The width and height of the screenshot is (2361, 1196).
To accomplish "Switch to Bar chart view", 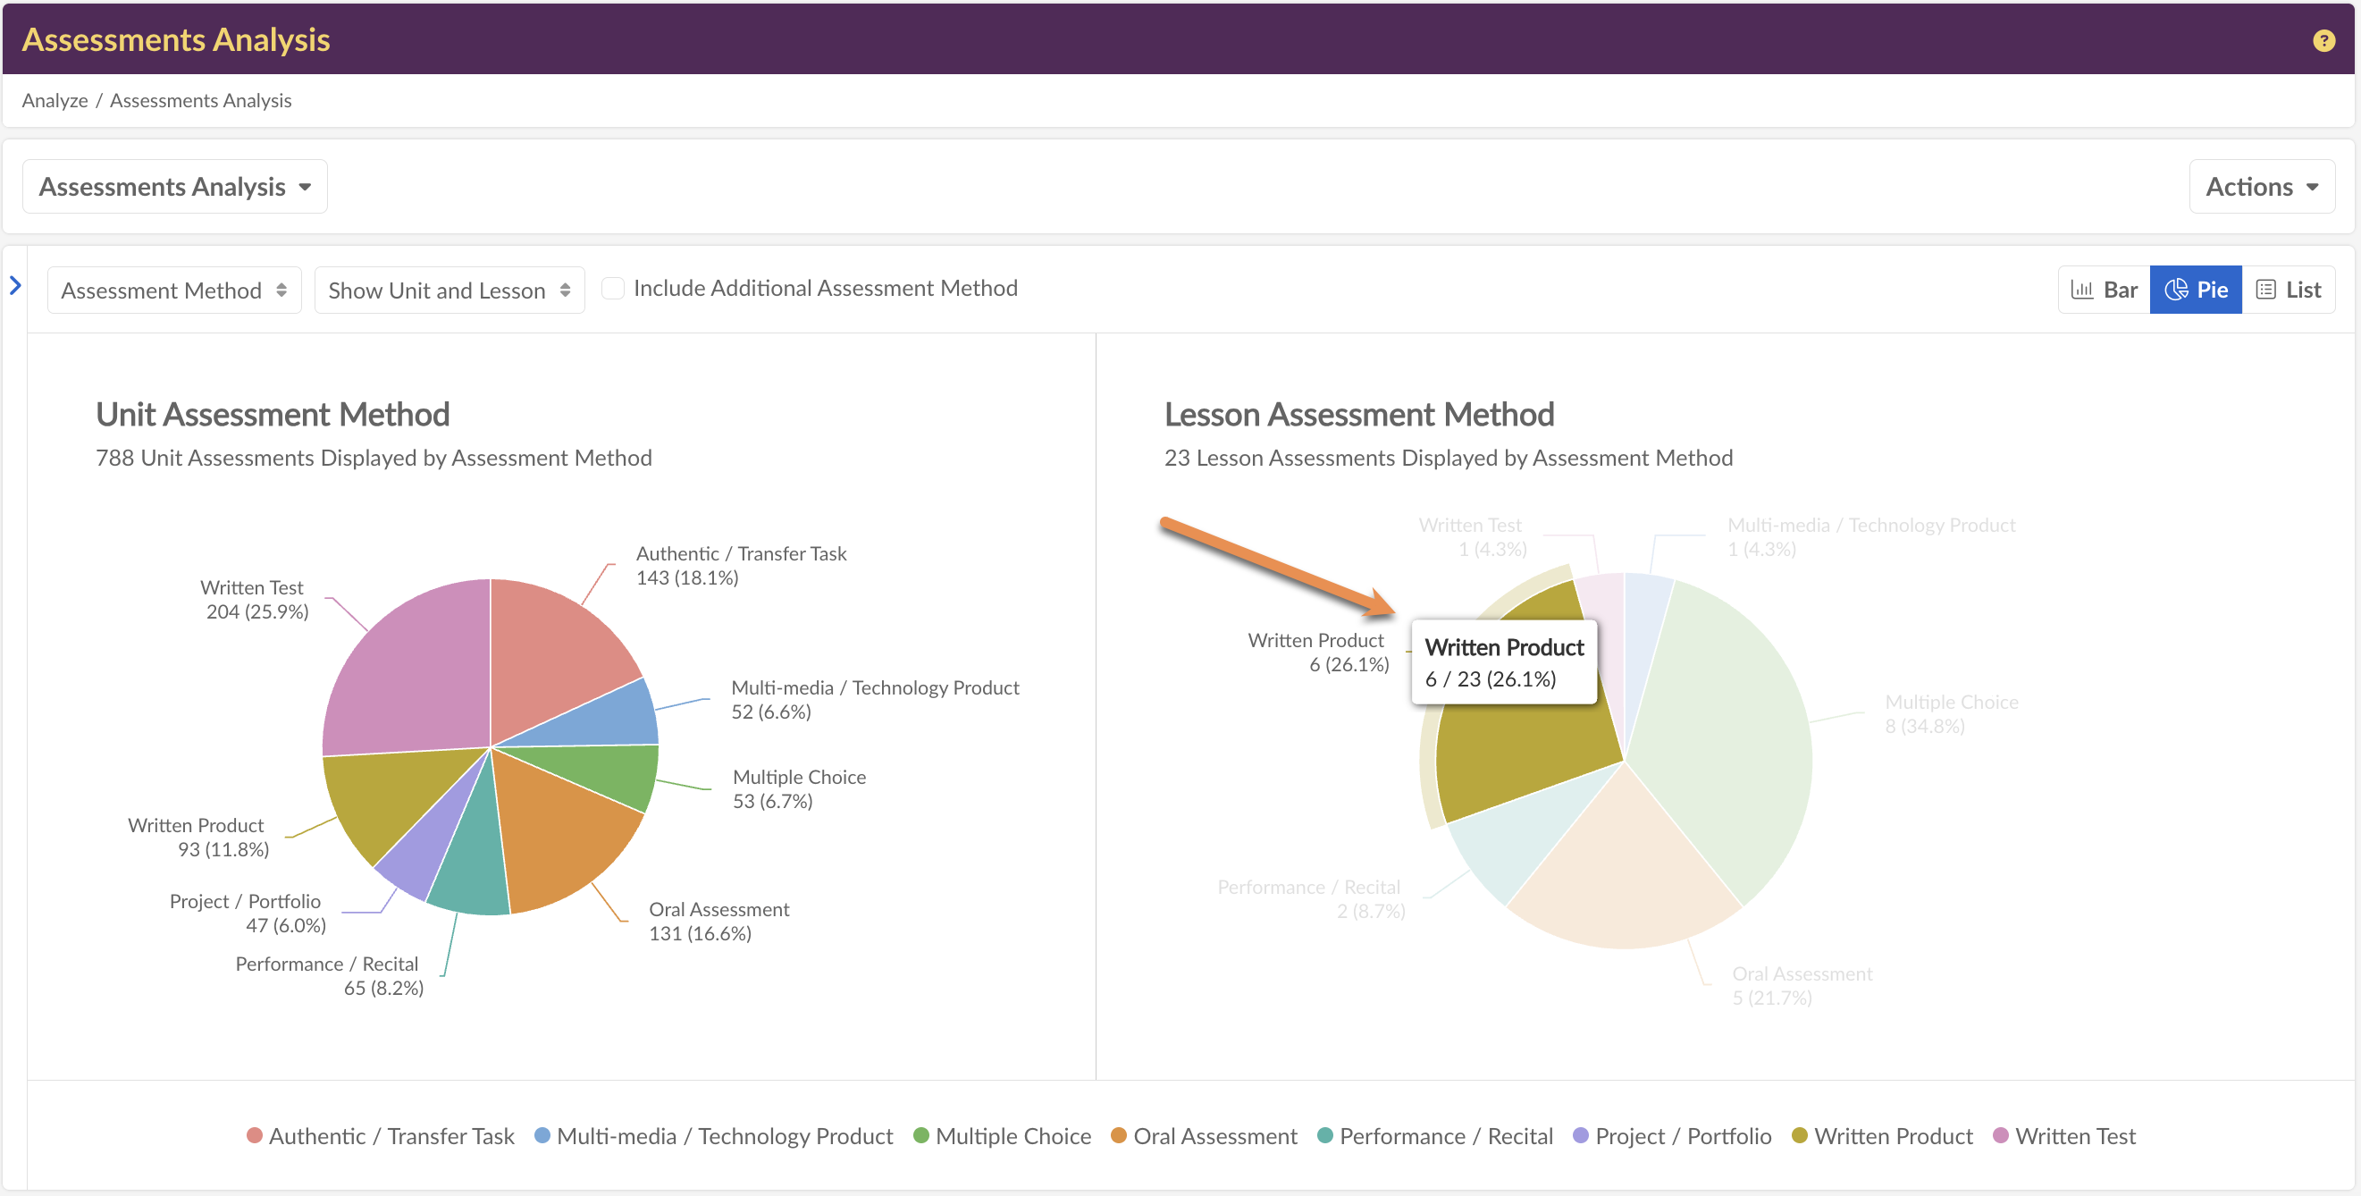I will tap(2105, 290).
